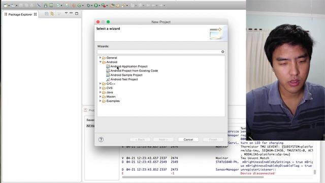Screen dimensions: 325x183
Task: Maximize the Package Explorer view
Action: [x=77, y=14]
